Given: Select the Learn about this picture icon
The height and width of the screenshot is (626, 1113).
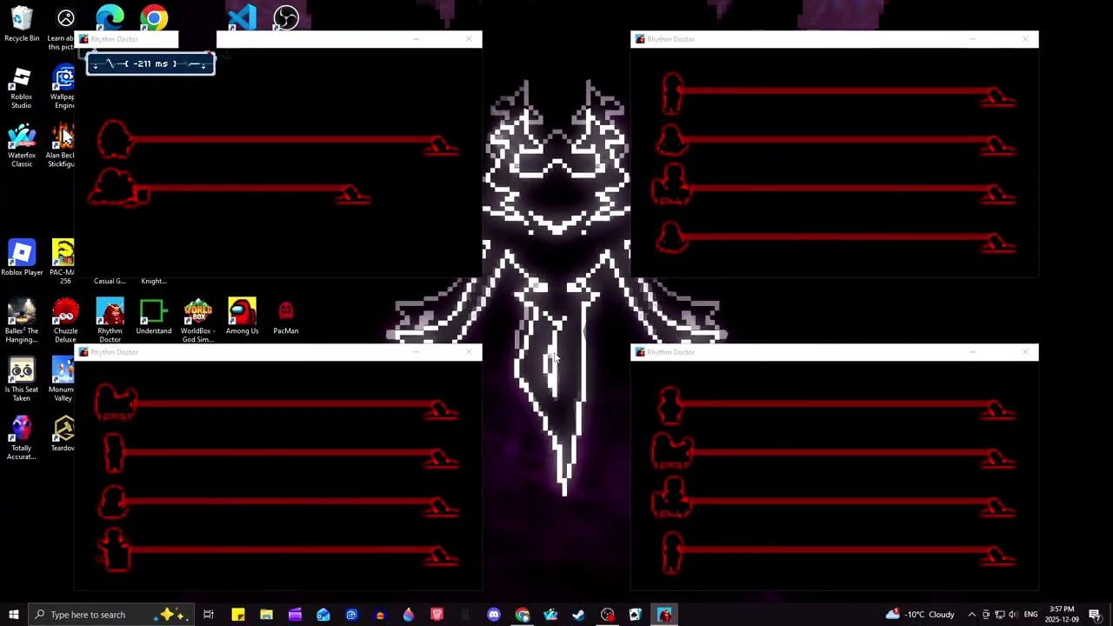Looking at the screenshot, I should (x=63, y=28).
